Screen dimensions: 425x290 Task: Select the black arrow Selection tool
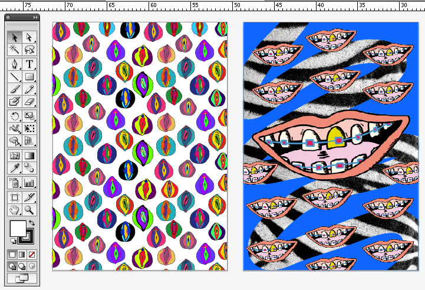click(15, 38)
